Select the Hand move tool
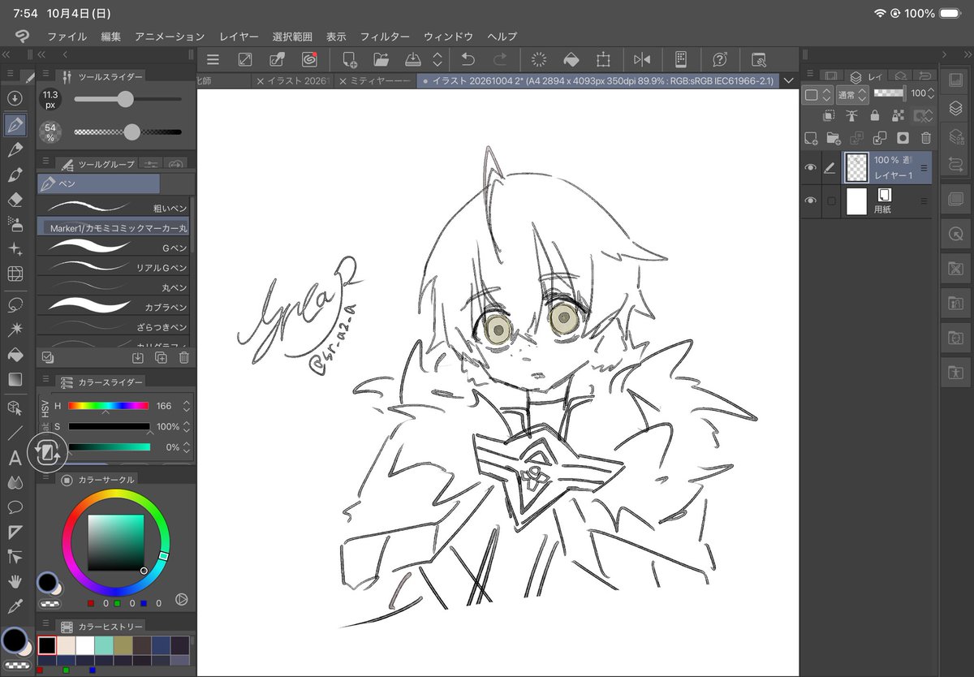This screenshot has width=974, height=677. coord(15,581)
